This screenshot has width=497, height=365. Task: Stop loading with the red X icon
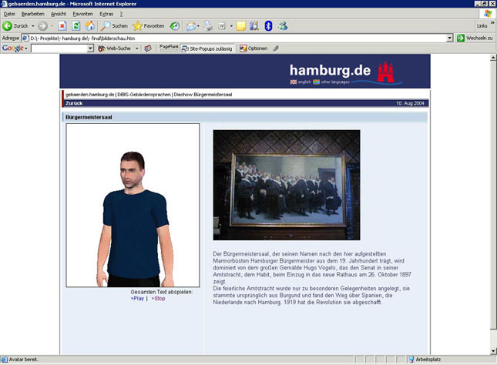(62, 25)
